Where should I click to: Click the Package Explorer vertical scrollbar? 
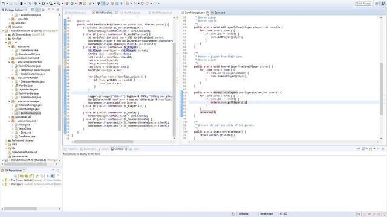pos(59,98)
